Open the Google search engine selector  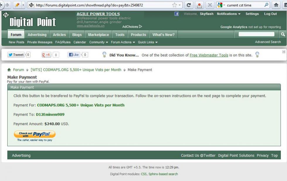coord(221,5)
